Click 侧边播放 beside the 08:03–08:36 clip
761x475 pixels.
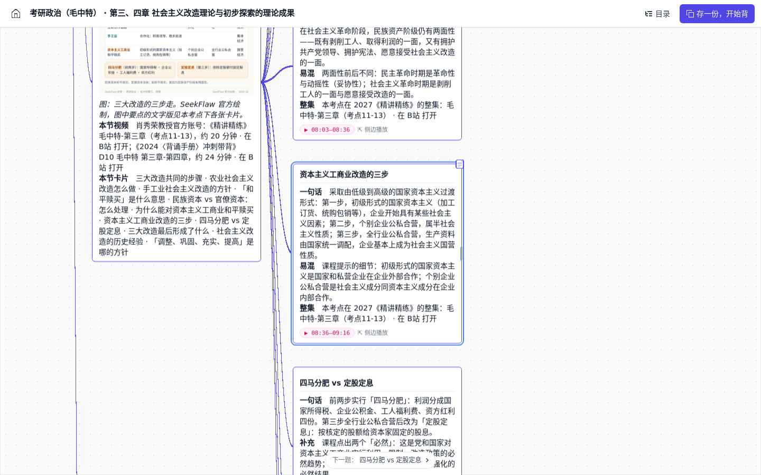coord(373,130)
